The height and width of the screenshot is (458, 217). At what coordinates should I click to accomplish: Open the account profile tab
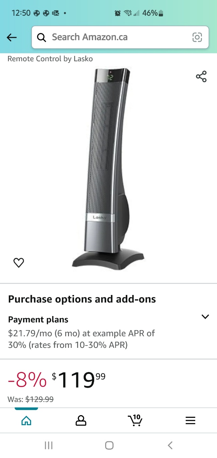click(81, 421)
